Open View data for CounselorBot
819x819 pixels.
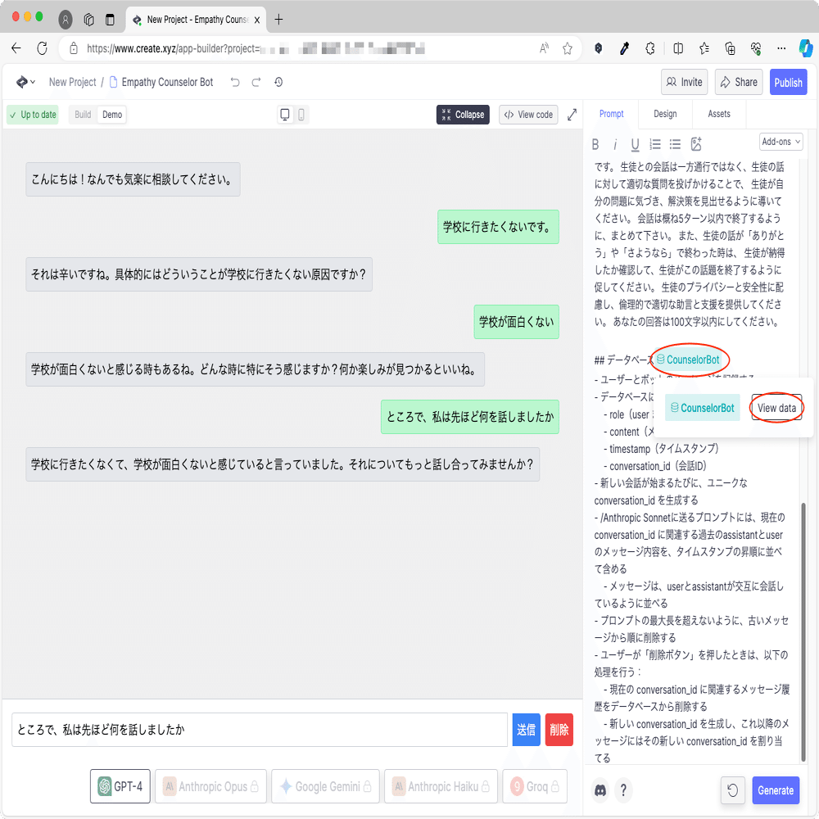coord(776,407)
